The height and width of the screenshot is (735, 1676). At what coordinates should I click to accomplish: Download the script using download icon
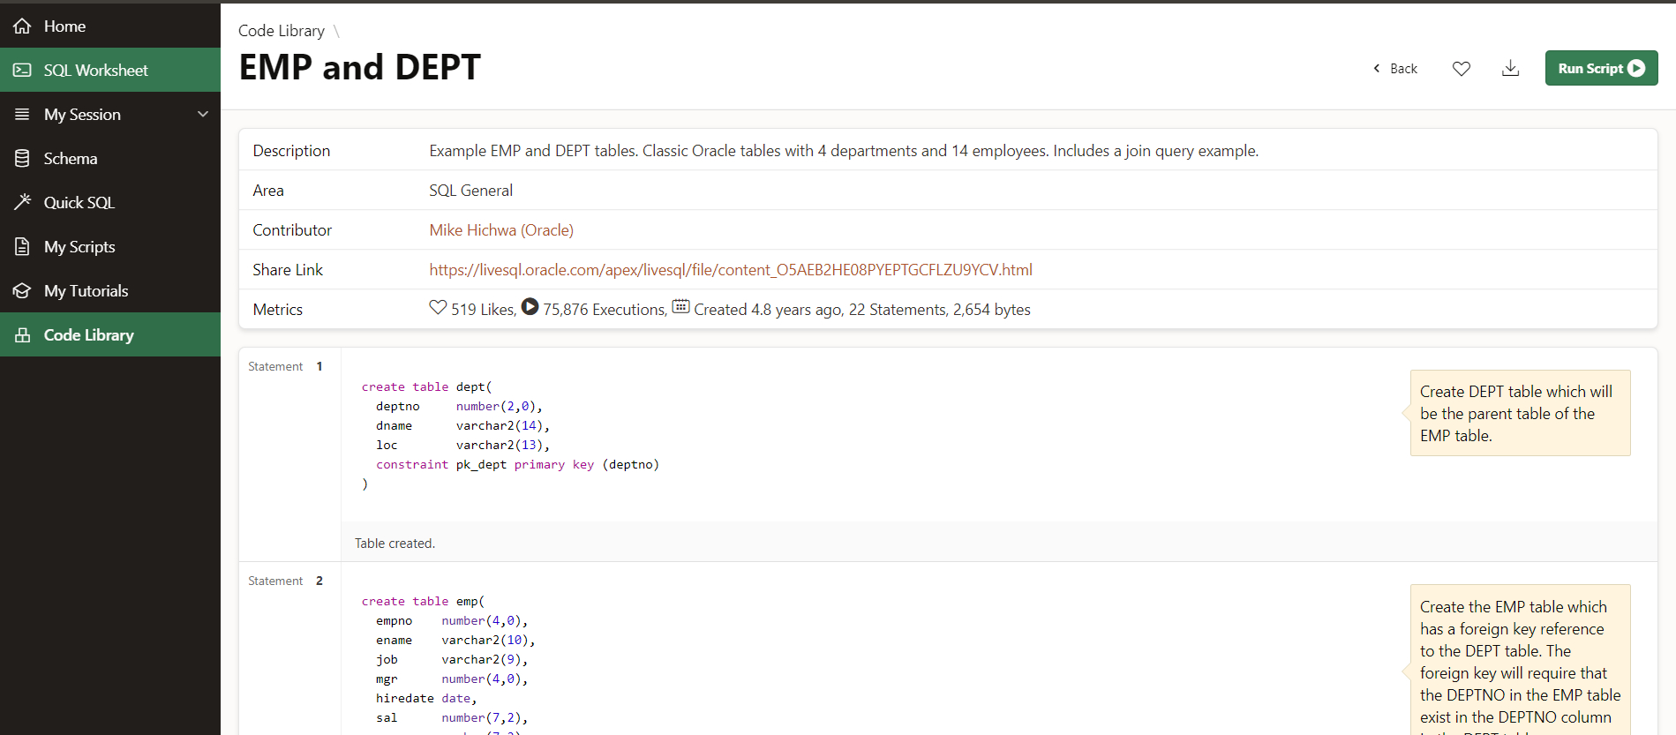pos(1510,69)
